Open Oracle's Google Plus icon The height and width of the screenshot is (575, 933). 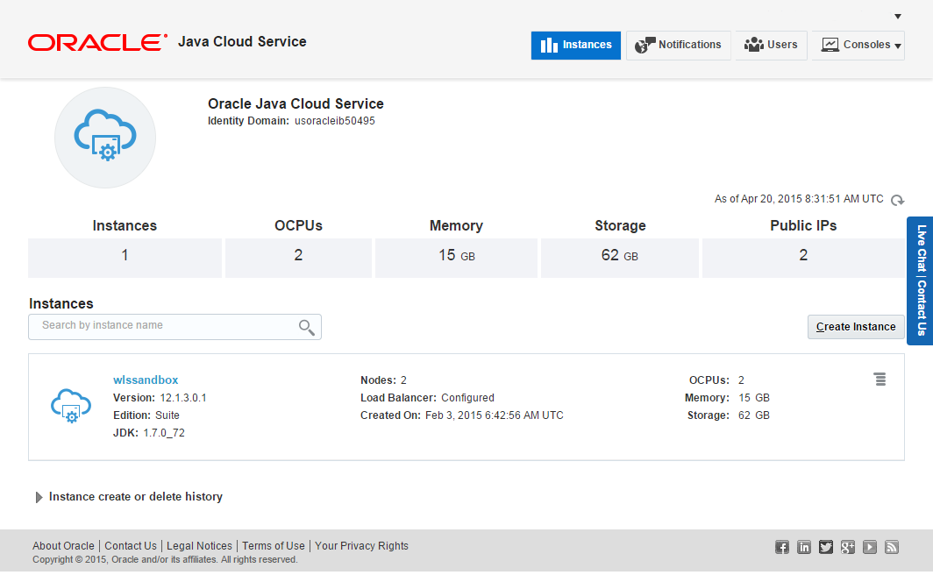[848, 547]
